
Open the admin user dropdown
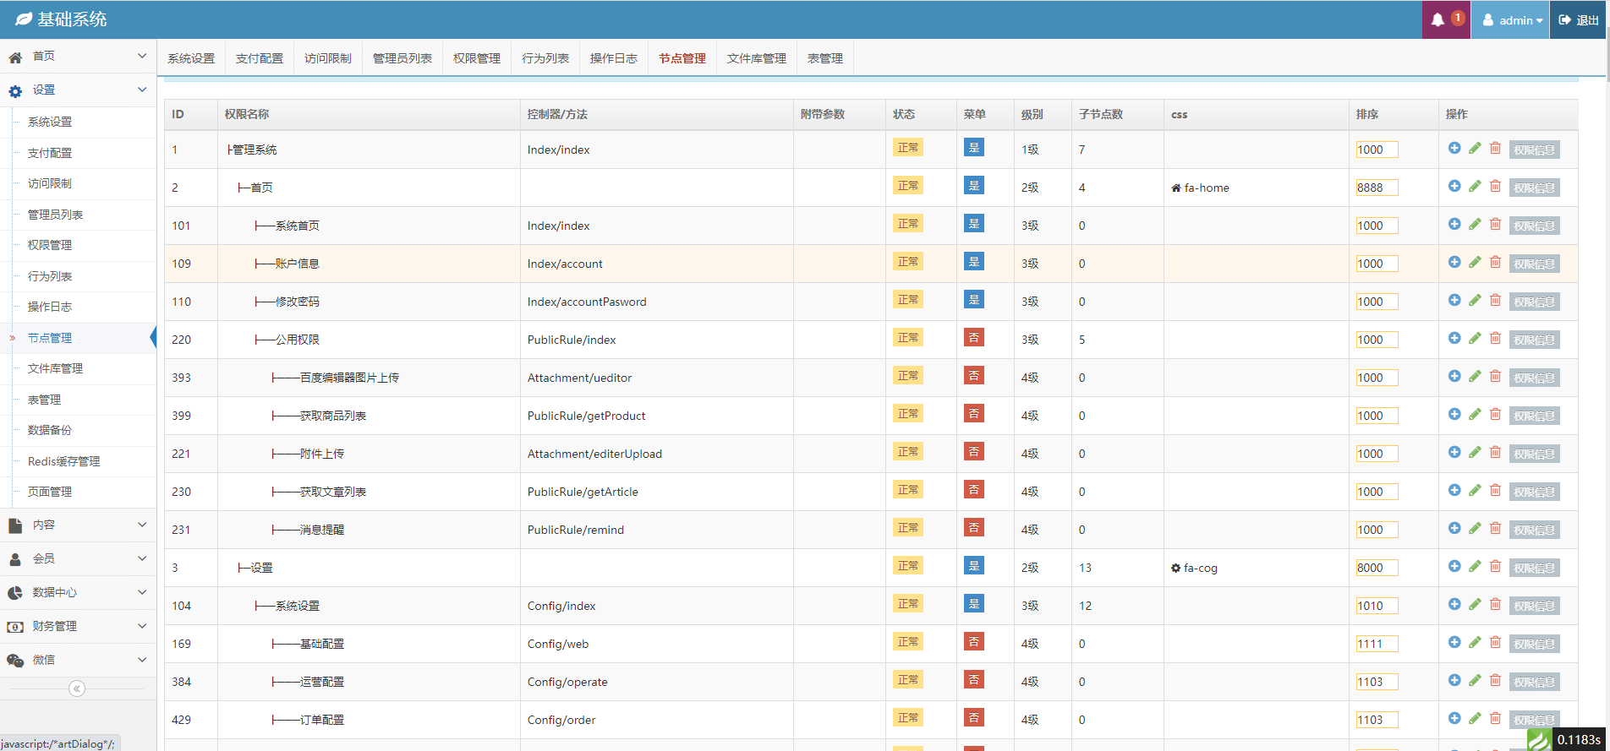click(1511, 19)
